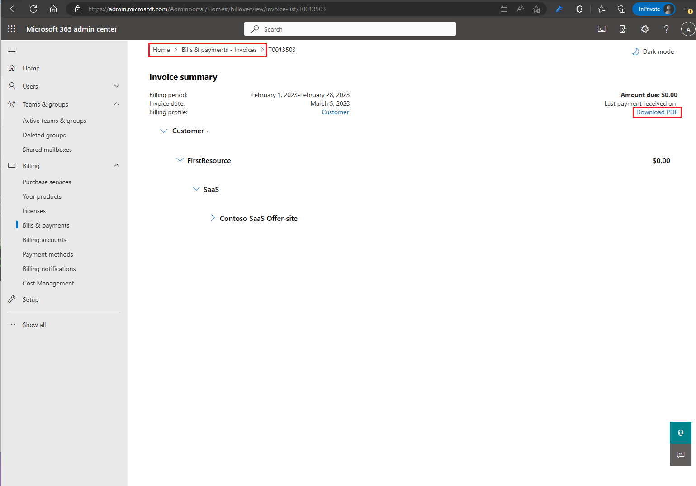
Task: Open the Help support headset icon
Action: click(680, 432)
